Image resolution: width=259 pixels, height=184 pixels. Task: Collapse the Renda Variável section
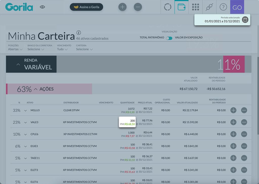coord(18,65)
